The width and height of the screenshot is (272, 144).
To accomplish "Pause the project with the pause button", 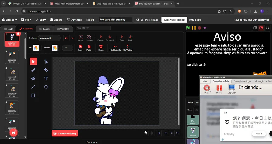I will click(x=194, y=28).
